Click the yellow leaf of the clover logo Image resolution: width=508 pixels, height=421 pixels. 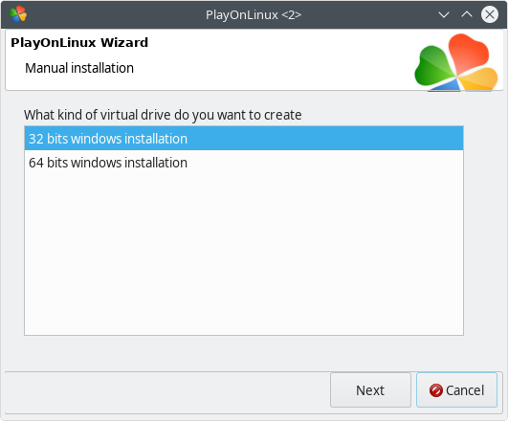(479, 79)
